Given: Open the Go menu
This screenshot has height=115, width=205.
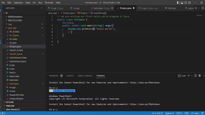Looking at the screenshot, I should click(x=34, y=3).
